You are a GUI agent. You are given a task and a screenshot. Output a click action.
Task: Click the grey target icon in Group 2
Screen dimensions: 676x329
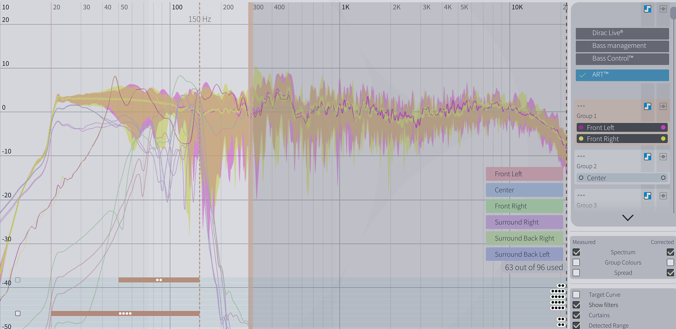click(663, 157)
